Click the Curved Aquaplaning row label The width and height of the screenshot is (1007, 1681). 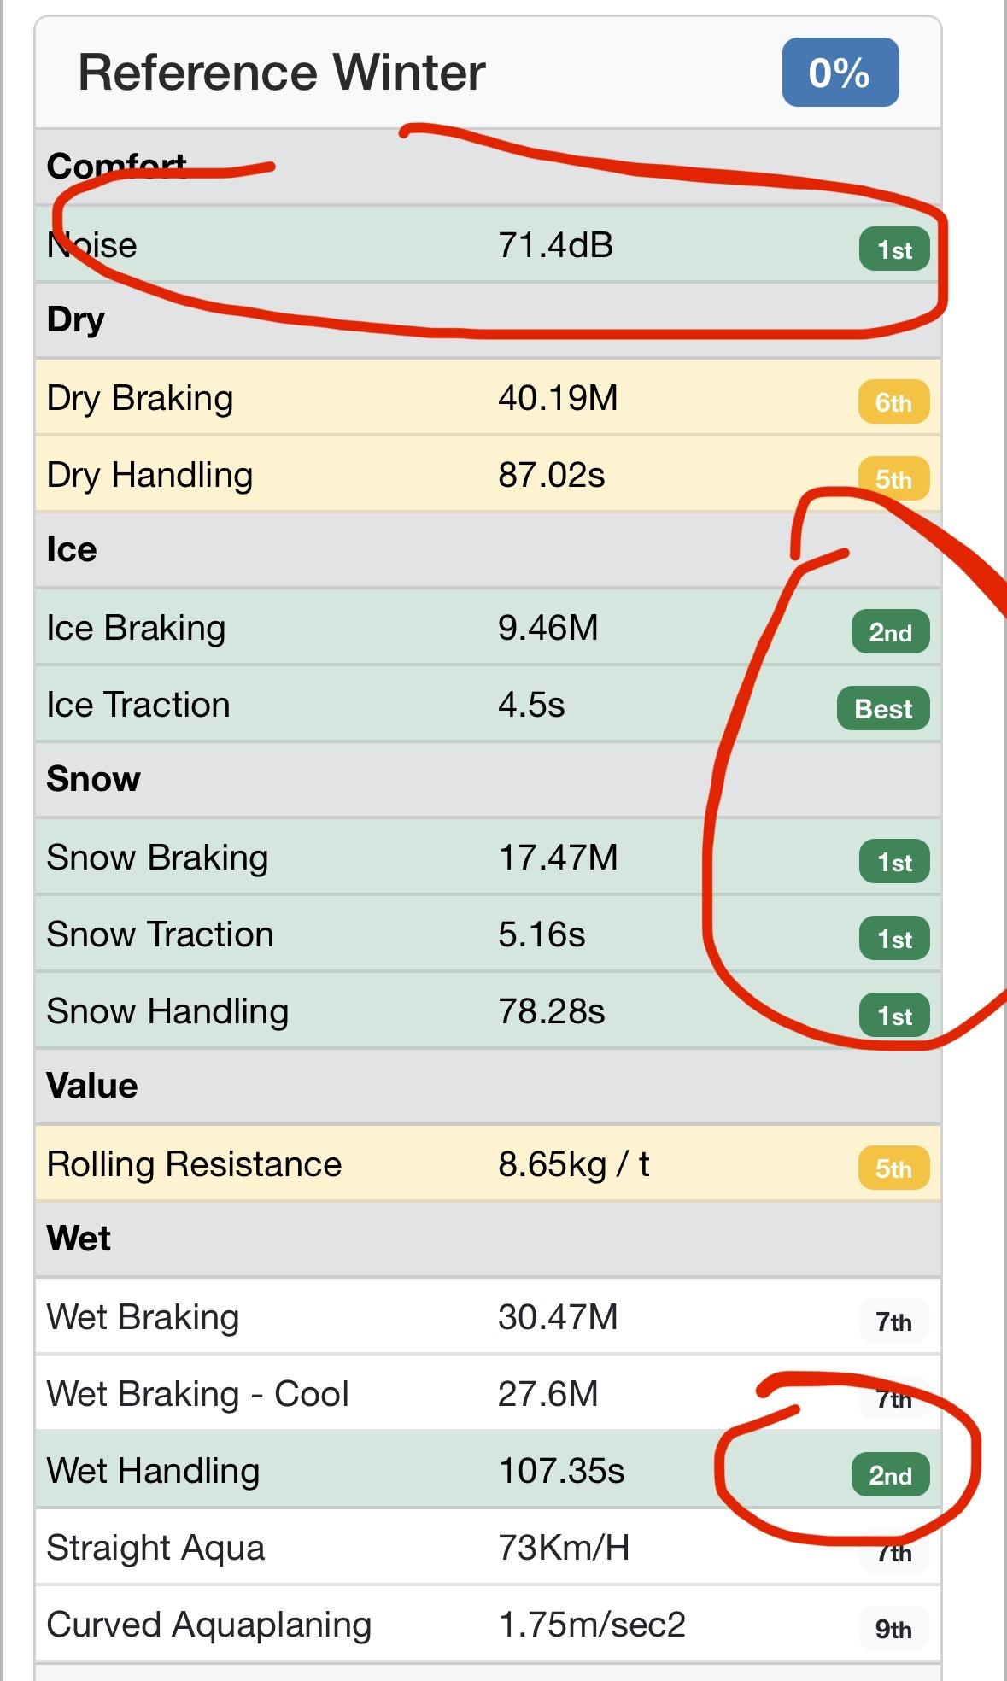tap(208, 1625)
